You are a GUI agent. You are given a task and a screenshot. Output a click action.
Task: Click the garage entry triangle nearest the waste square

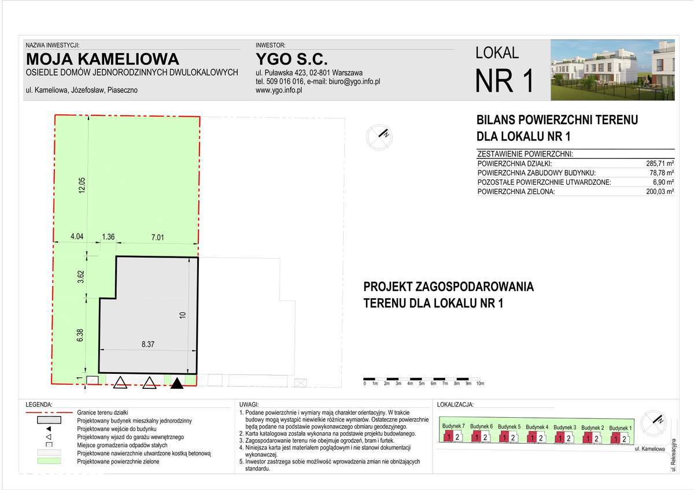120,381
